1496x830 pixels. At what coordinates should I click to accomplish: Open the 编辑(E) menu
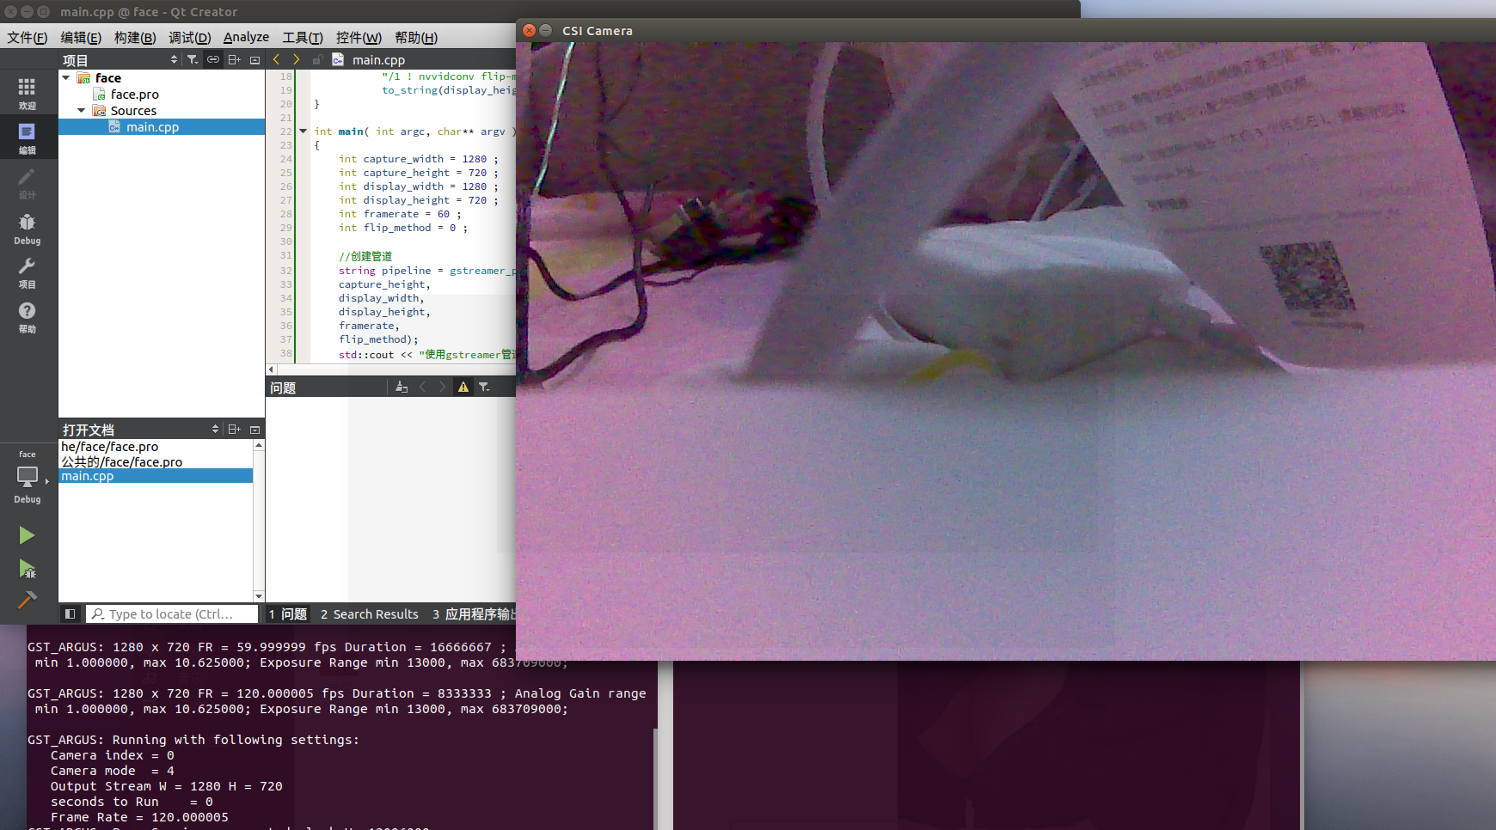coord(81,38)
